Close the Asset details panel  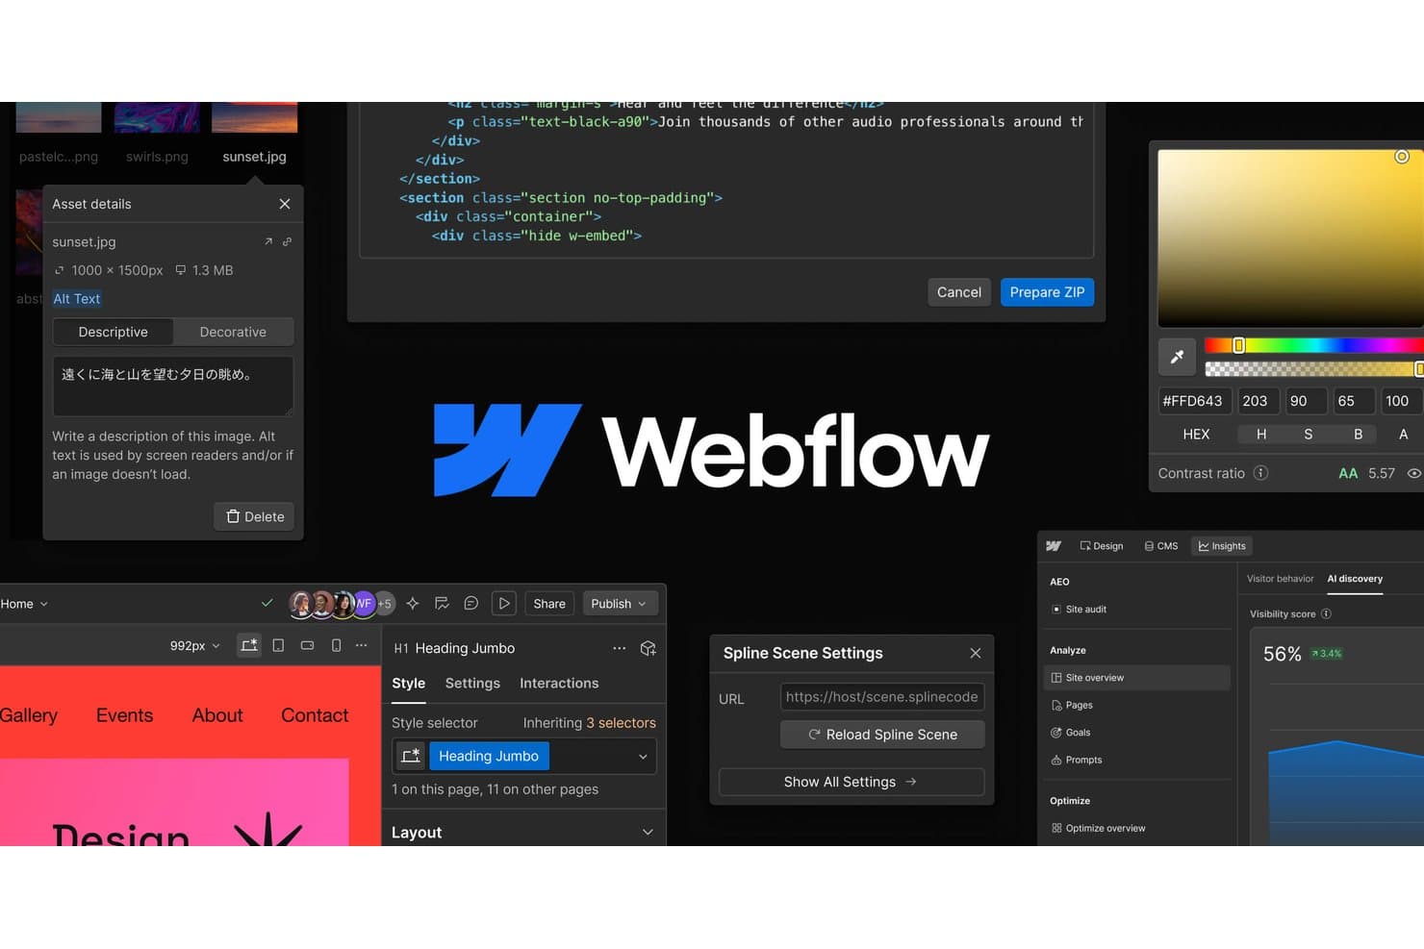(x=285, y=204)
